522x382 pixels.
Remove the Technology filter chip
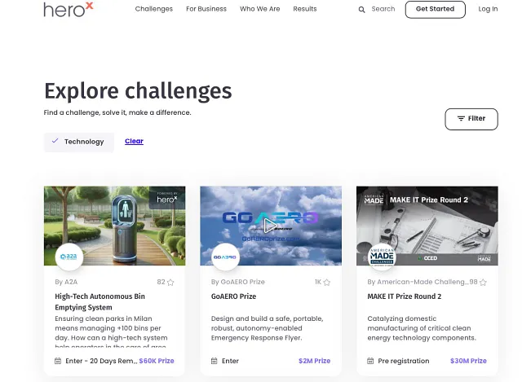point(79,142)
